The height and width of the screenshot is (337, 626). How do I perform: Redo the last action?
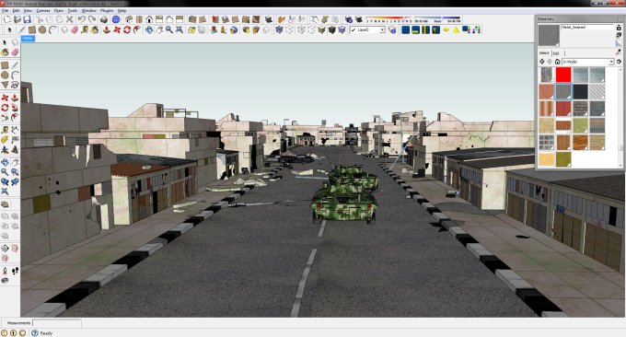pyautogui.click(x=92, y=19)
